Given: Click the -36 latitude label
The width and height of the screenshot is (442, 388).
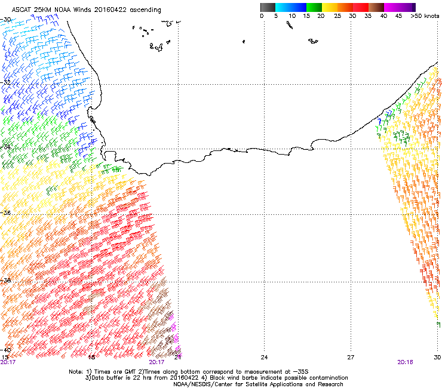Looking at the screenshot, I should [5, 213].
